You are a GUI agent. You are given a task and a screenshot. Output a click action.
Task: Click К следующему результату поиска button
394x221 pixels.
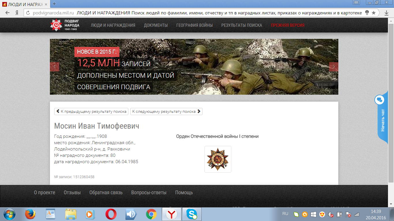point(166,112)
